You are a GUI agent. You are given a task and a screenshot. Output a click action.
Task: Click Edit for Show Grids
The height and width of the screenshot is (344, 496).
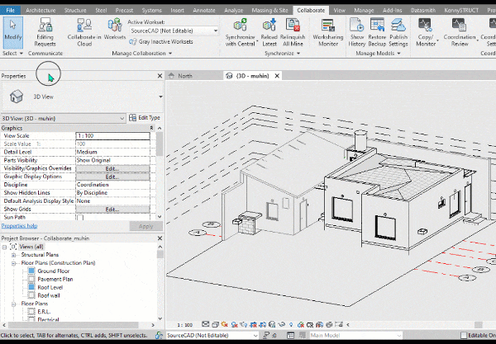pyautogui.click(x=112, y=210)
